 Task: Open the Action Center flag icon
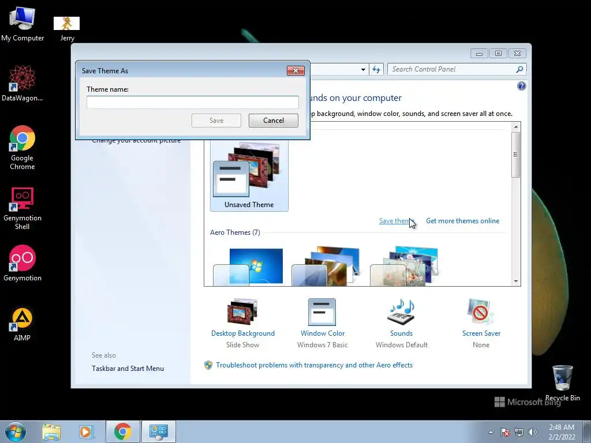tap(504, 432)
